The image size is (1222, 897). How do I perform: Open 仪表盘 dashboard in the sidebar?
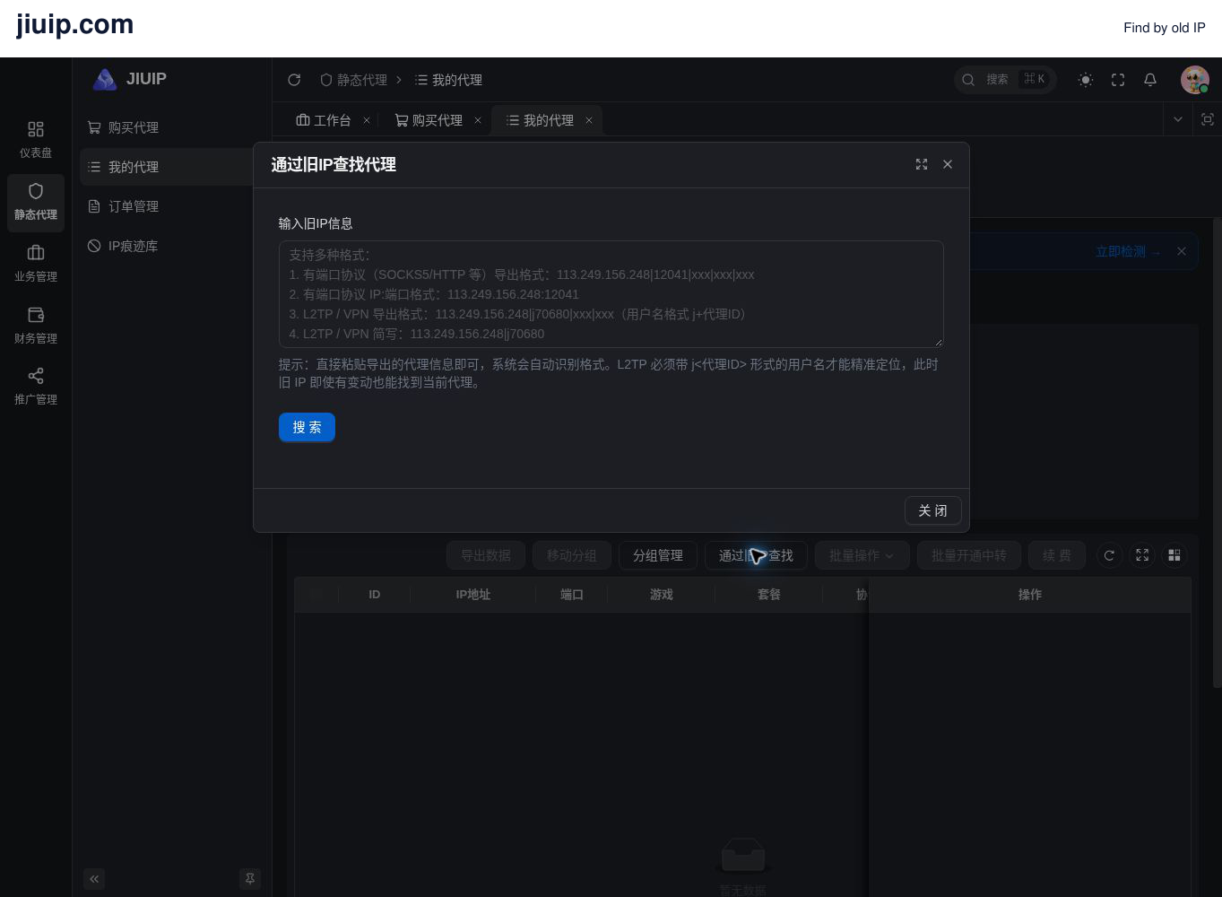pyautogui.click(x=36, y=140)
